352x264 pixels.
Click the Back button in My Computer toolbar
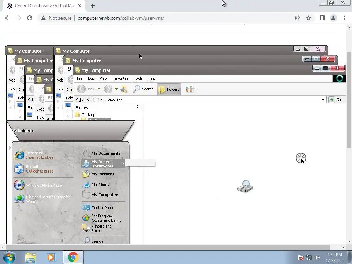pyautogui.click(x=86, y=89)
